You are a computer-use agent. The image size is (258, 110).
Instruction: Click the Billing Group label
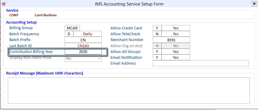pyautogui.click(x=21, y=28)
